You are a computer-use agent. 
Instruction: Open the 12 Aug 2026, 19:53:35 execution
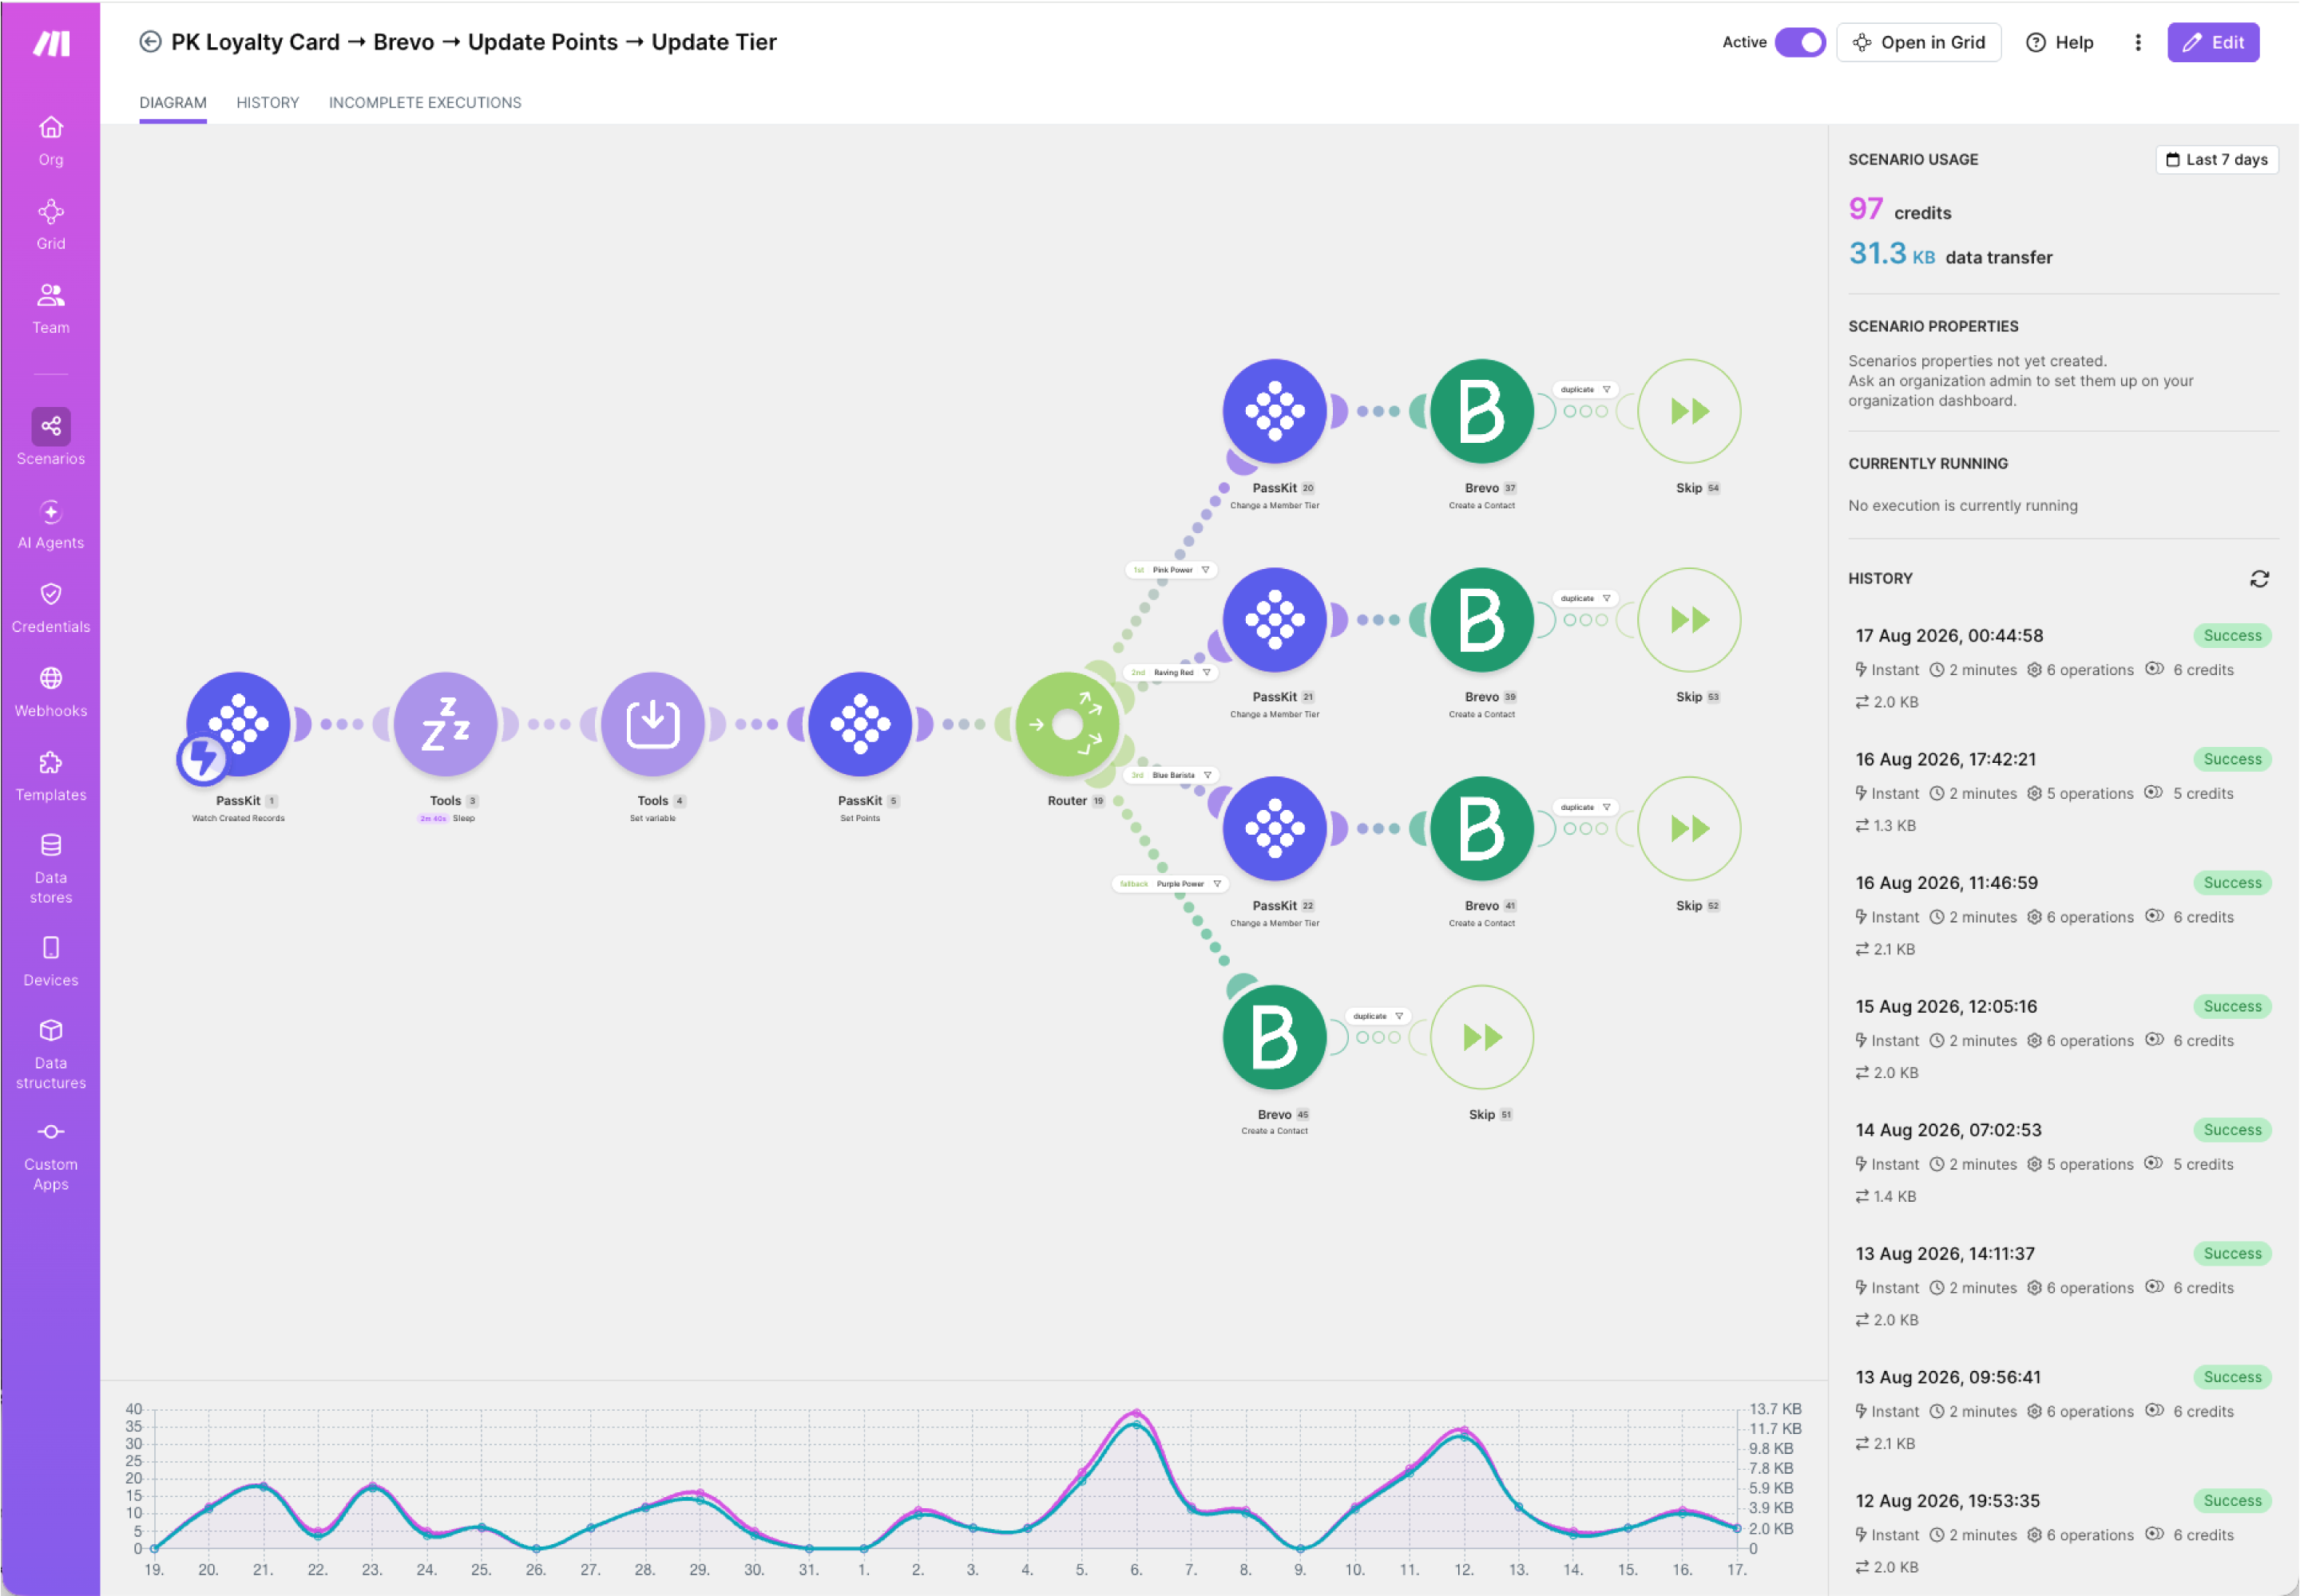point(2062,1533)
